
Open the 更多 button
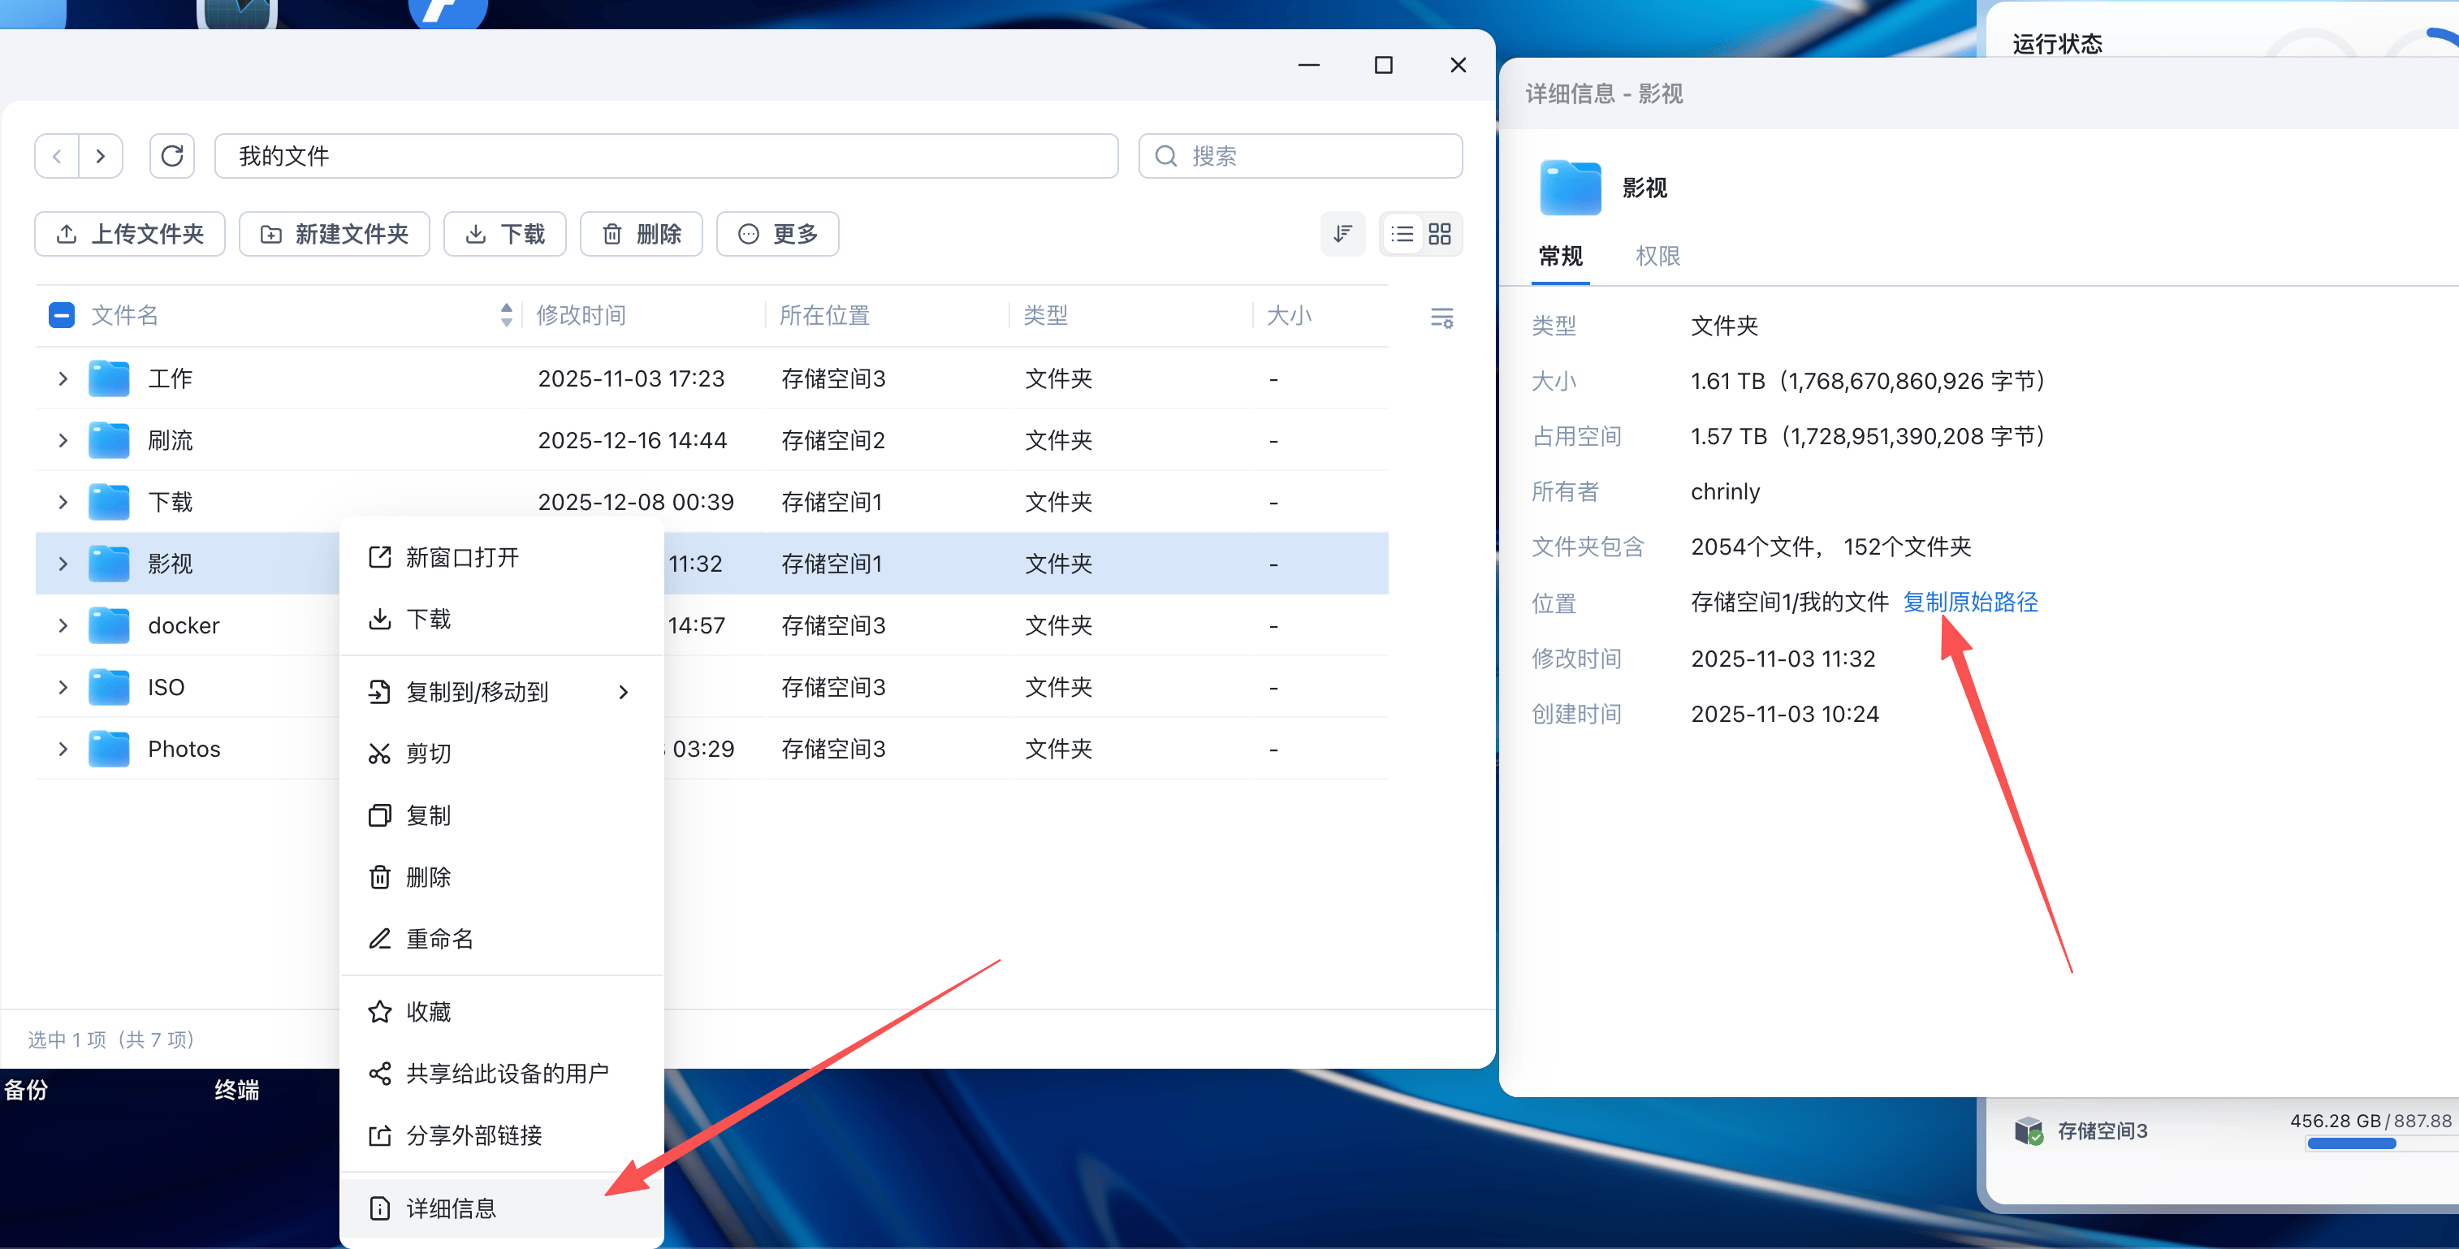point(777,234)
